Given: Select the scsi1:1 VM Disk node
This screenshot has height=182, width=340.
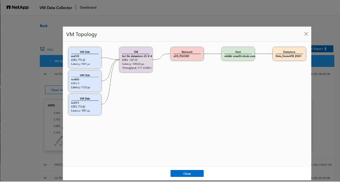Looking at the screenshot, I should coord(85,104).
